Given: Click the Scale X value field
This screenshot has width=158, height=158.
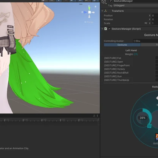Looking at the screenshot, I should click(155, 23).
